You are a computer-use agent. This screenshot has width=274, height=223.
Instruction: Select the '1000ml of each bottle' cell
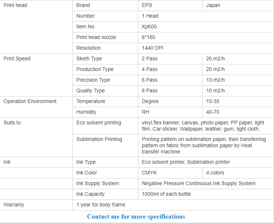pos(166,194)
